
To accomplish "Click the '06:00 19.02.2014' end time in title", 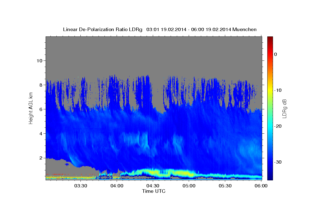I will click(x=212, y=29).
